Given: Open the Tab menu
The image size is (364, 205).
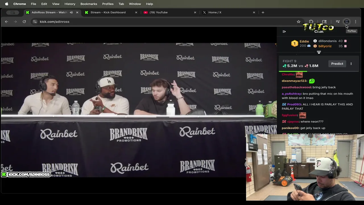Looking at the screenshot, I should pos(121,4).
